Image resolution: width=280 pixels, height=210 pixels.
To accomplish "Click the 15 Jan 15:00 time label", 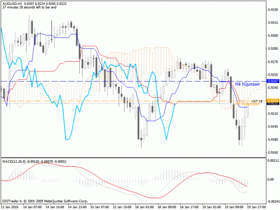I will tap(122, 207).
